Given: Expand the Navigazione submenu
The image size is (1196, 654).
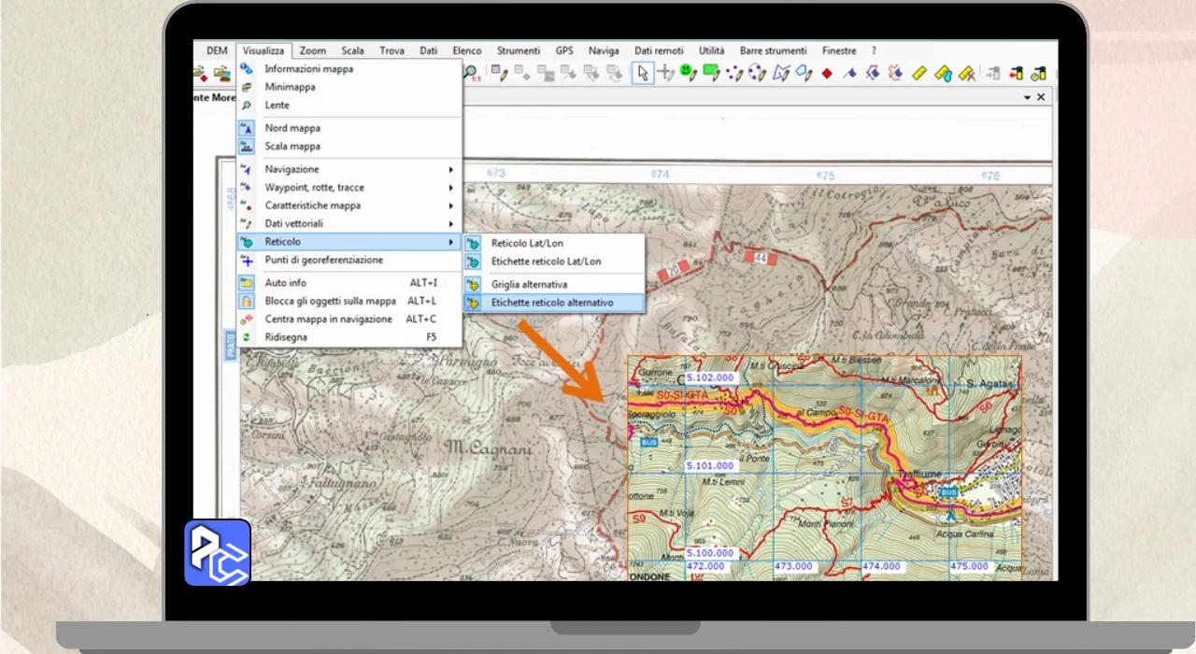Looking at the screenshot, I should [x=292, y=169].
